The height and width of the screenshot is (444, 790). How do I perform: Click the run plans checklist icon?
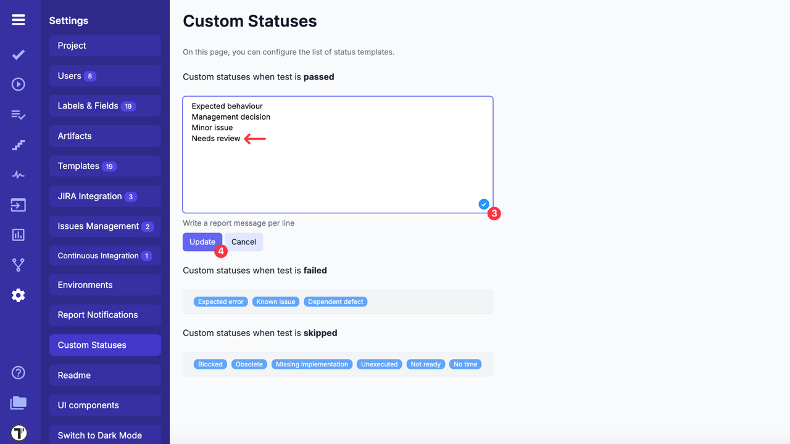pos(18,114)
